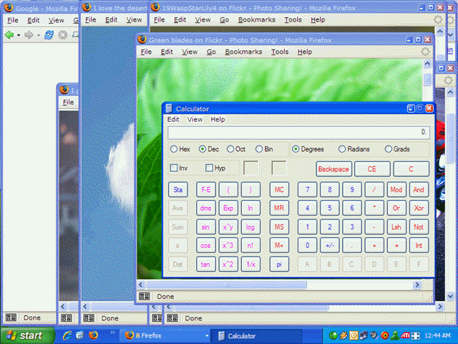Click the Calculator title bar icon

pos(169,109)
